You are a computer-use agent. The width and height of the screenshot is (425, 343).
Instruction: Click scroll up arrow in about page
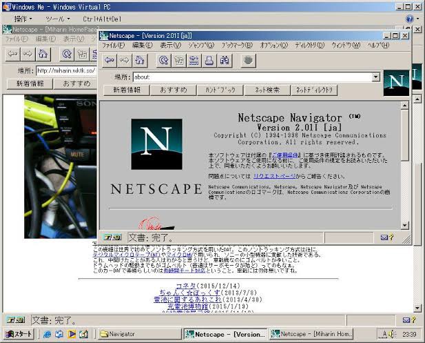(x=404, y=105)
